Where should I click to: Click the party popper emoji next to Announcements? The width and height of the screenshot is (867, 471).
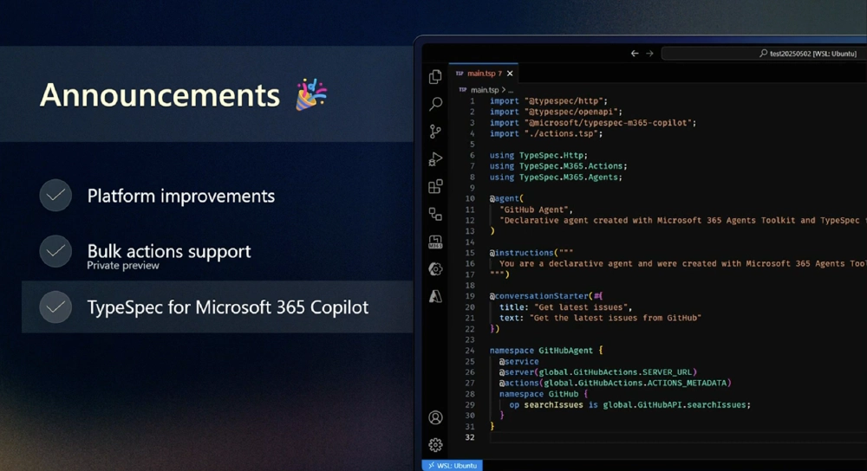click(311, 94)
